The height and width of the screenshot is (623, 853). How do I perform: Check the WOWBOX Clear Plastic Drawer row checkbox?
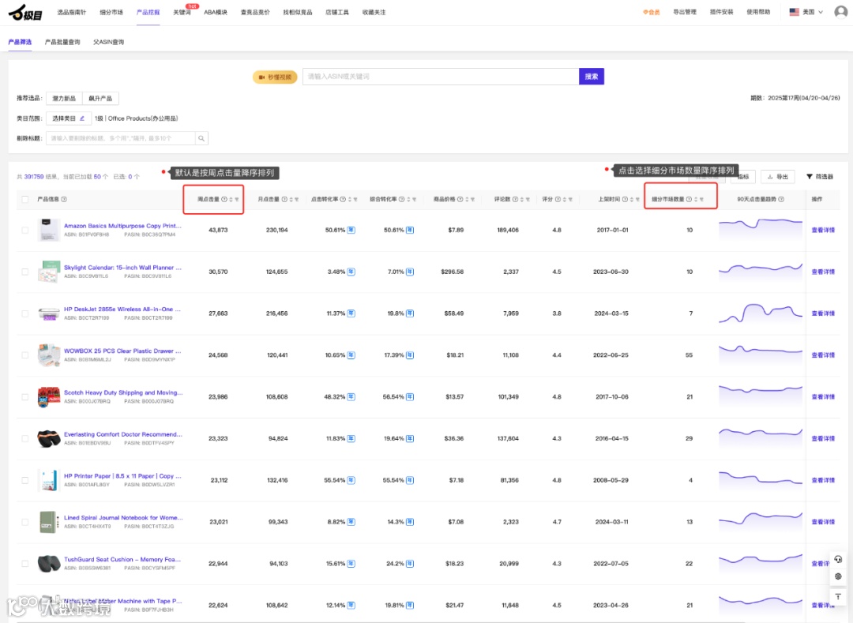[x=25, y=355]
